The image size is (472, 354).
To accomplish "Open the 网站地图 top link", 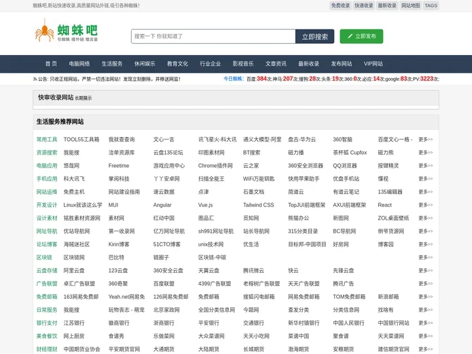I will pyautogui.click(x=410, y=5).
